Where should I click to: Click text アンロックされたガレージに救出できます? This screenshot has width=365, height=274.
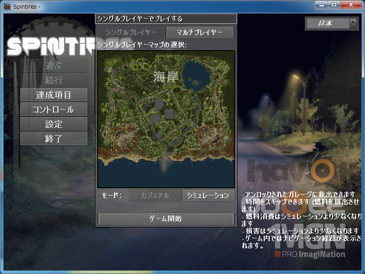click(300, 195)
